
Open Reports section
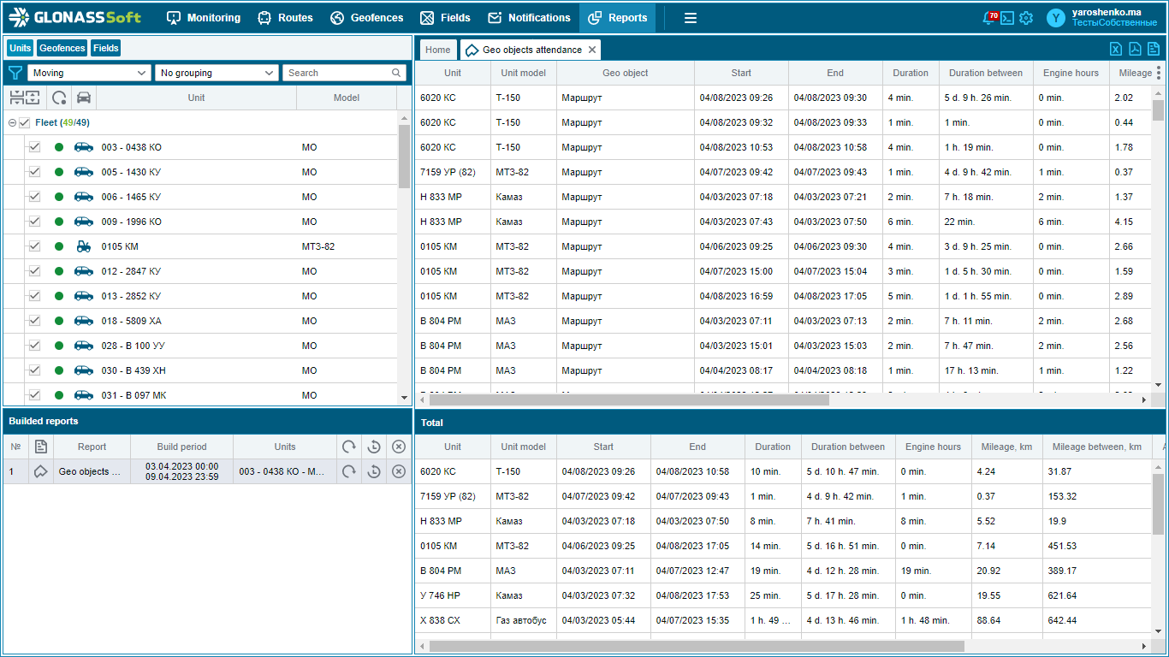point(617,18)
